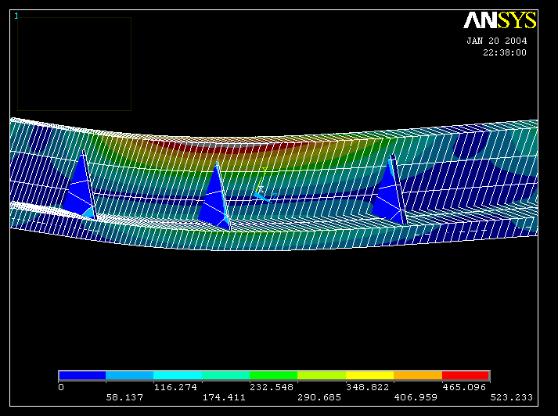558x416 pixels.
Task: Click the maximum legend value 523.233
Action: 511,397
